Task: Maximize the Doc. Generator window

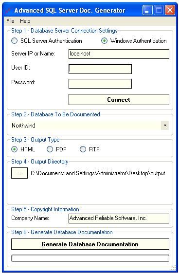Action: point(159,10)
